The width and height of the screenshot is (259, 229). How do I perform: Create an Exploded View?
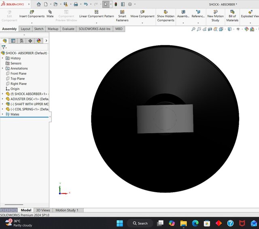(250, 14)
